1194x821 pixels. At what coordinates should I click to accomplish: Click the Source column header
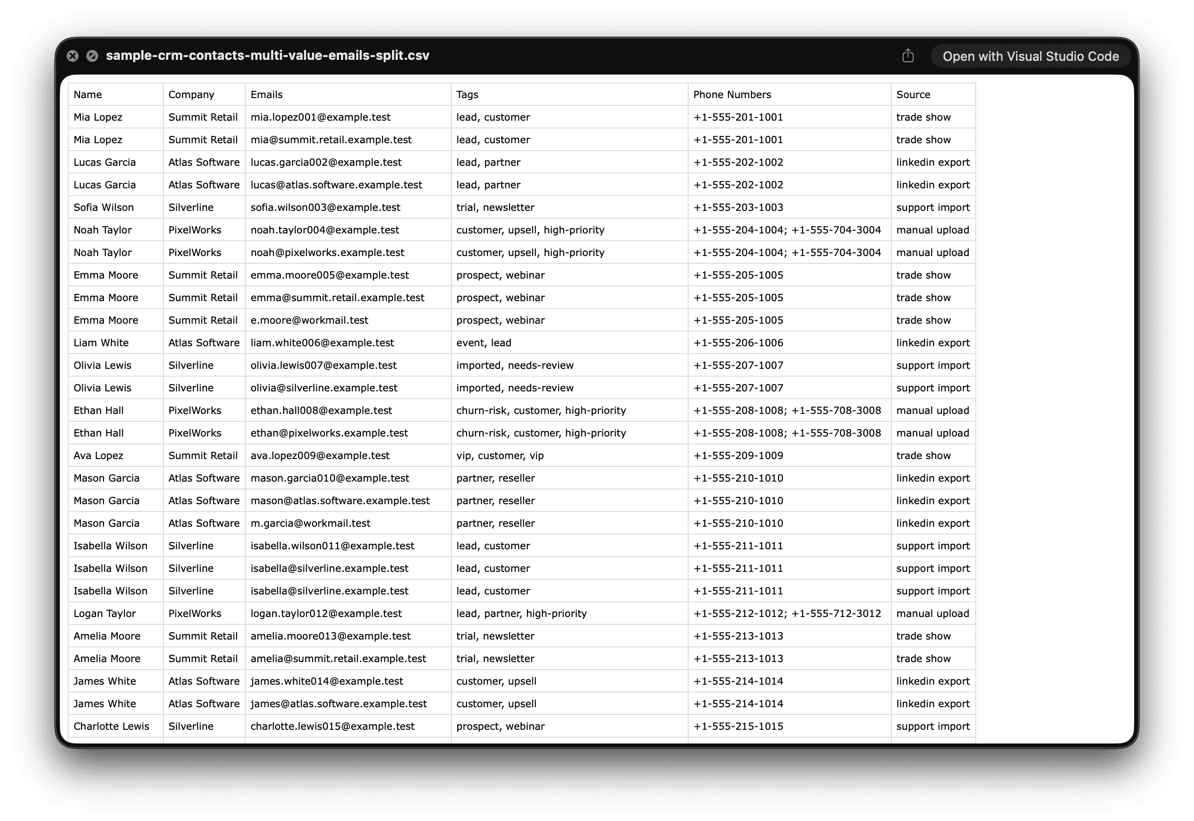click(x=933, y=95)
